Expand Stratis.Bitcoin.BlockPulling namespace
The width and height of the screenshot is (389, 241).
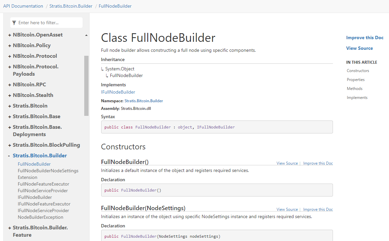(9, 145)
